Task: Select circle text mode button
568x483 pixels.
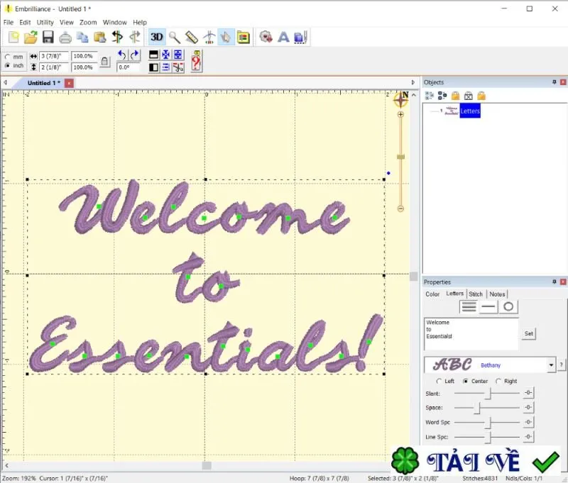Action: click(x=508, y=307)
